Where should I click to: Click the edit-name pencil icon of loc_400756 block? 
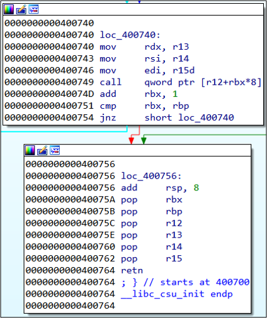[x=42, y=150]
